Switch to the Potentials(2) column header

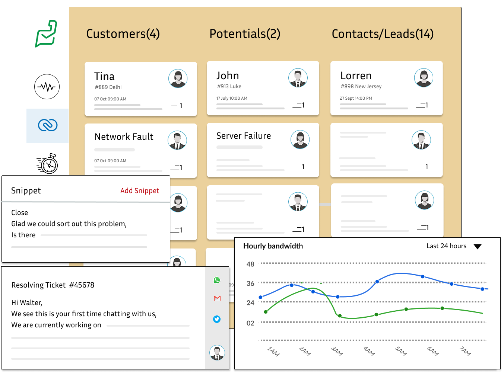tap(245, 34)
